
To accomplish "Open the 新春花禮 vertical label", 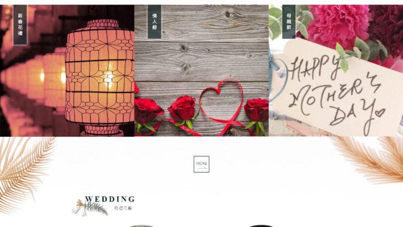I will tap(20, 25).
